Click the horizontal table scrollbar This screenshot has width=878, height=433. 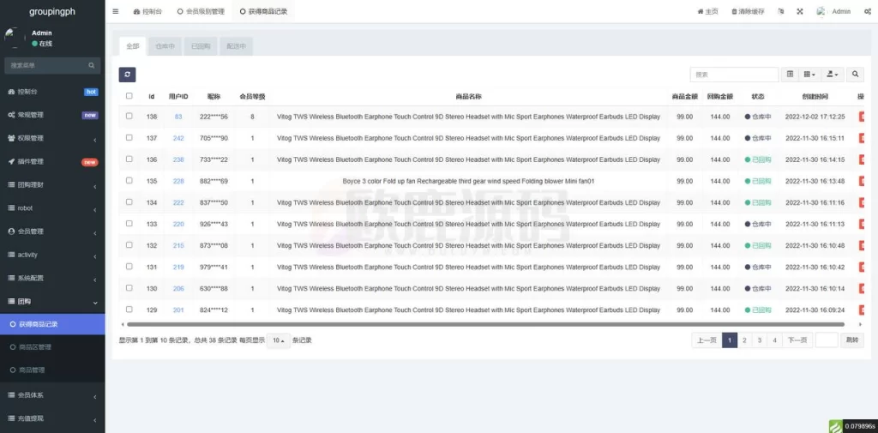click(x=485, y=324)
